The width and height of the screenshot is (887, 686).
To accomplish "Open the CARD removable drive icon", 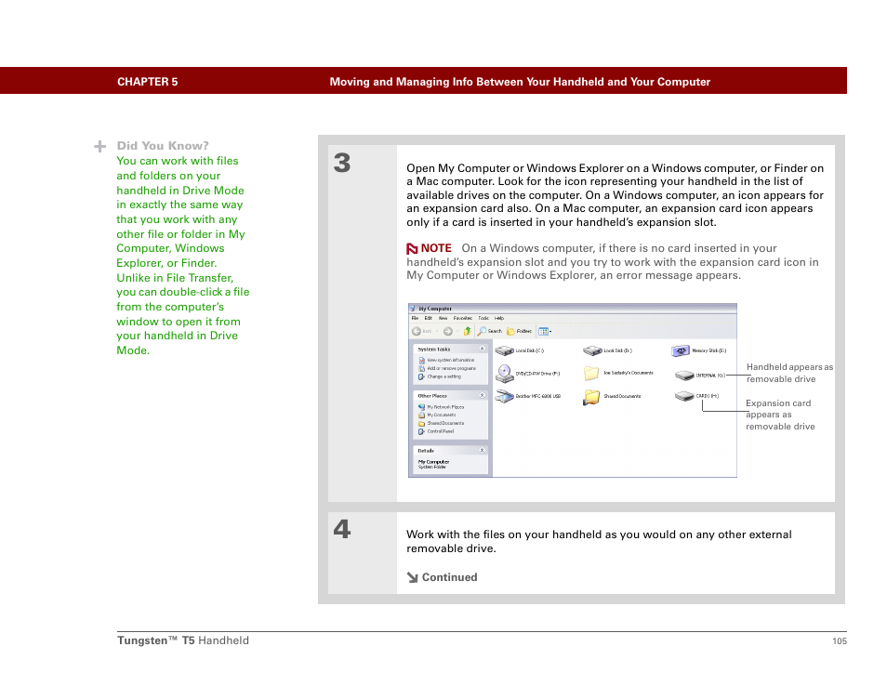I will [x=684, y=396].
